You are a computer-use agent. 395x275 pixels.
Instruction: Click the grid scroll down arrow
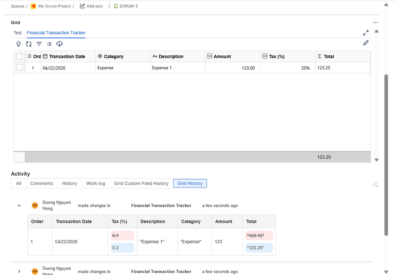pyautogui.click(x=376, y=160)
